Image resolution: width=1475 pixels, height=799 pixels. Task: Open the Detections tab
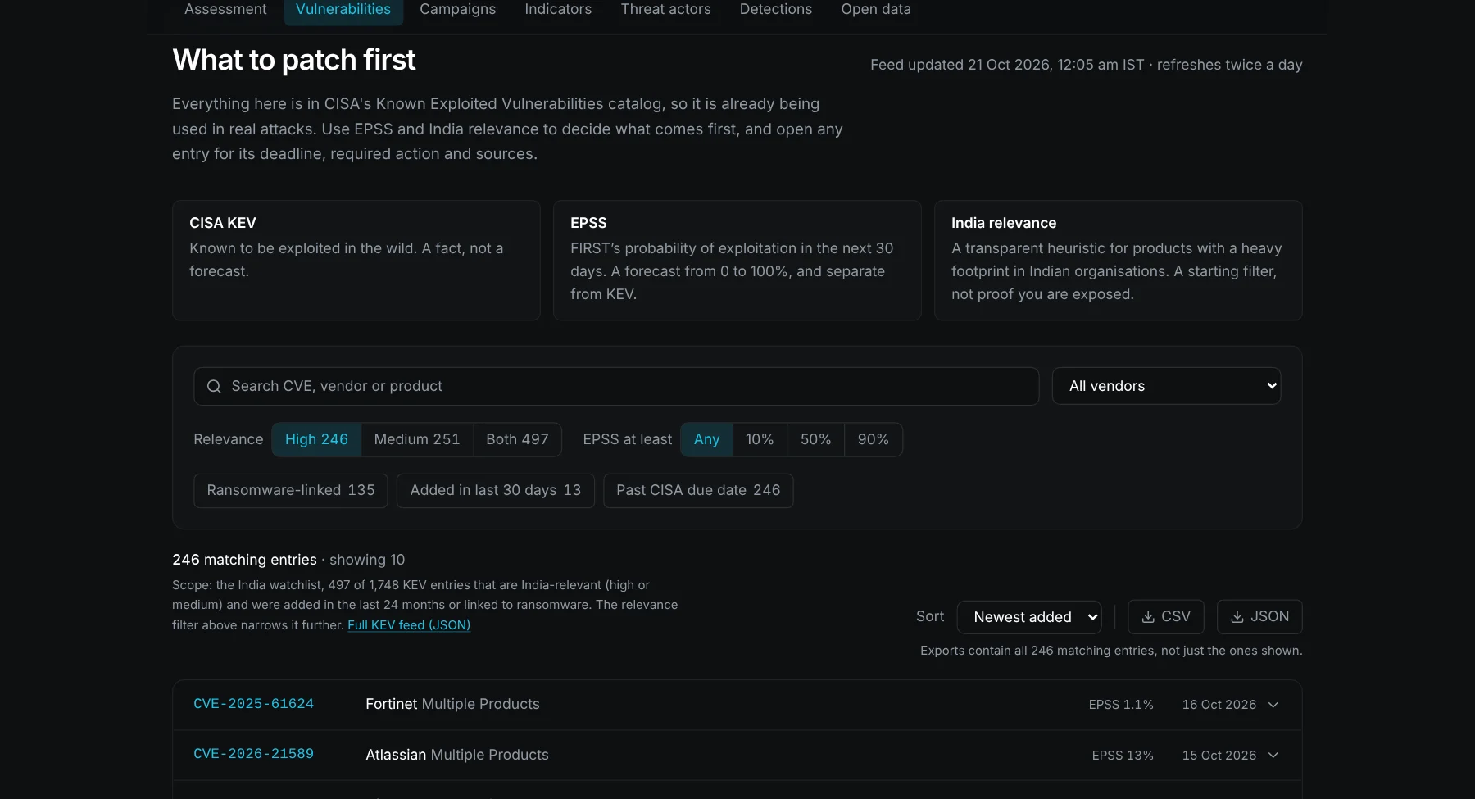pos(775,9)
